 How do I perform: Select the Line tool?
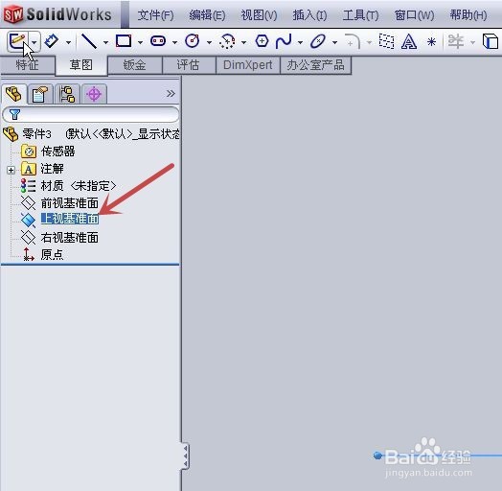(x=89, y=41)
